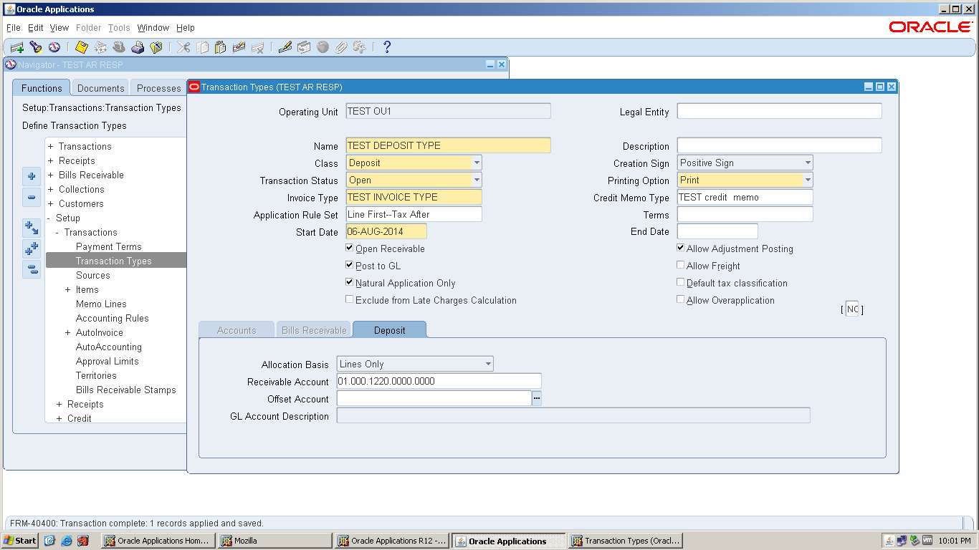
Task: Click the Copy toolbar icon
Action: pyautogui.click(x=203, y=47)
